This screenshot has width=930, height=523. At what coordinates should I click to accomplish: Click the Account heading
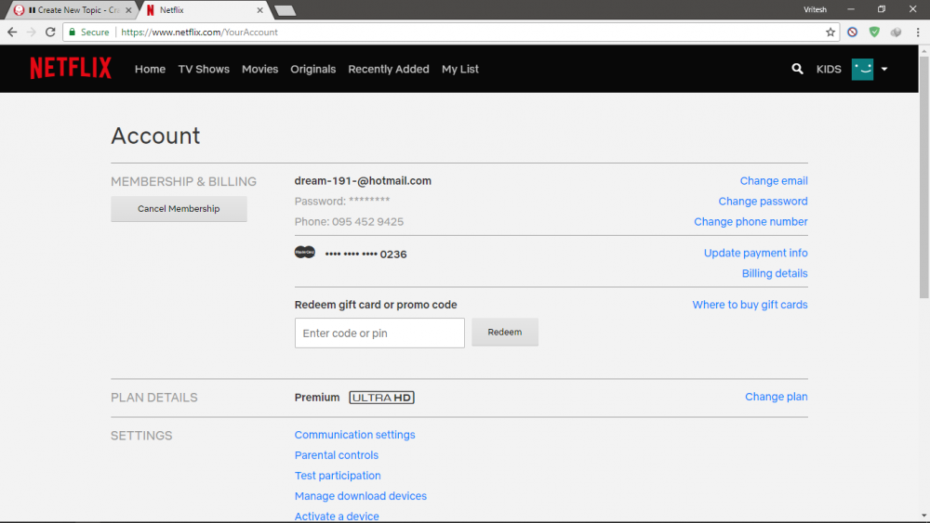pyautogui.click(x=155, y=136)
